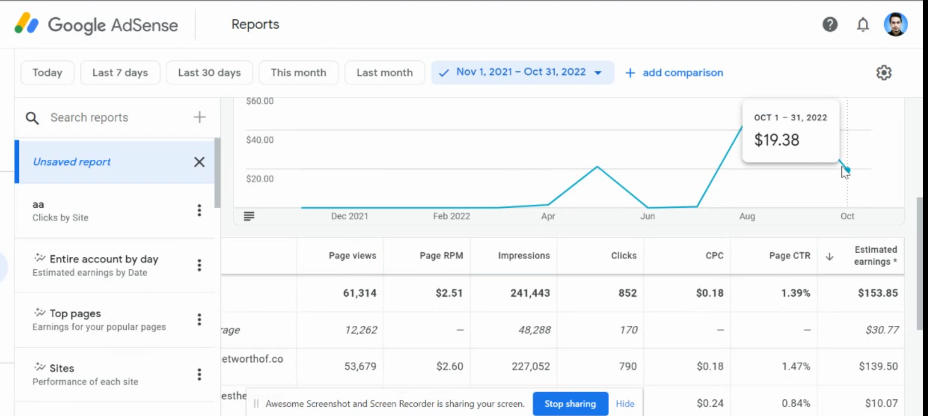
Task: Open more options for Top pages
Action: coord(199,320)
